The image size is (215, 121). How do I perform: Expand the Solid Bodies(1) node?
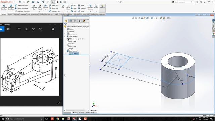[65, 36]
